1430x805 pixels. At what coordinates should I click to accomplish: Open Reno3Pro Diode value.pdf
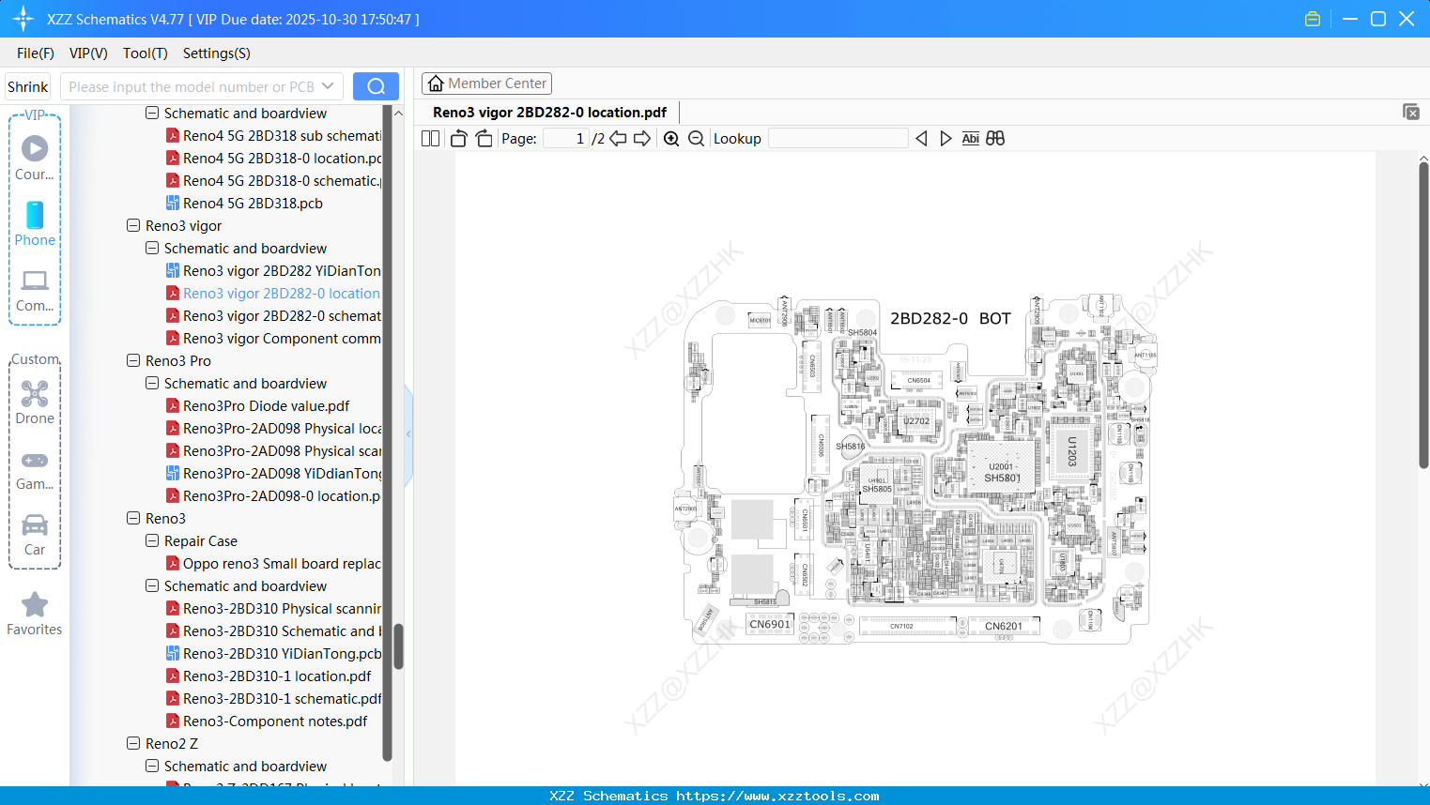tap(257, 406)
